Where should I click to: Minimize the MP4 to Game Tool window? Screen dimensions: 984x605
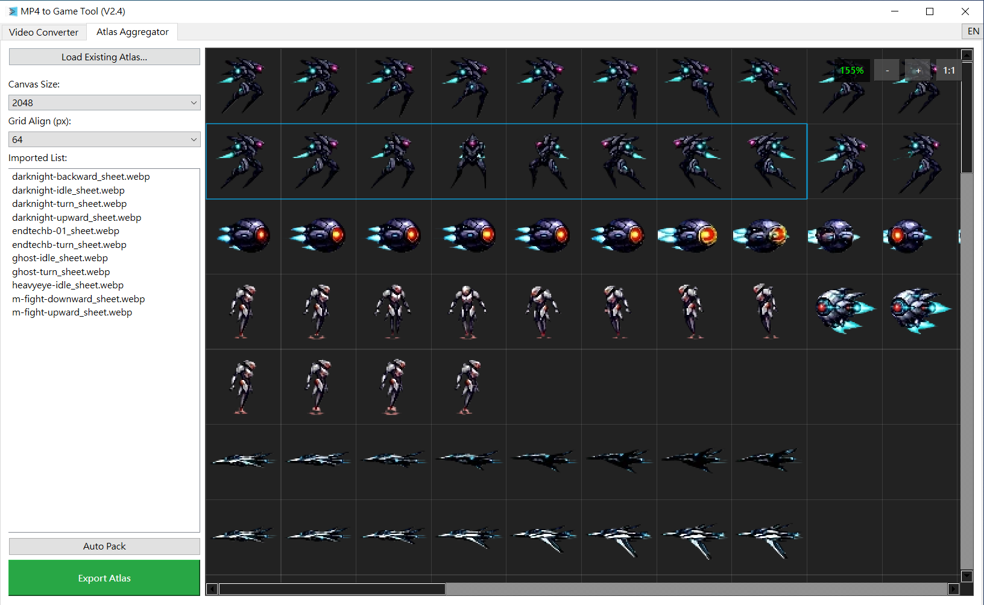click(x=895, y=11)
